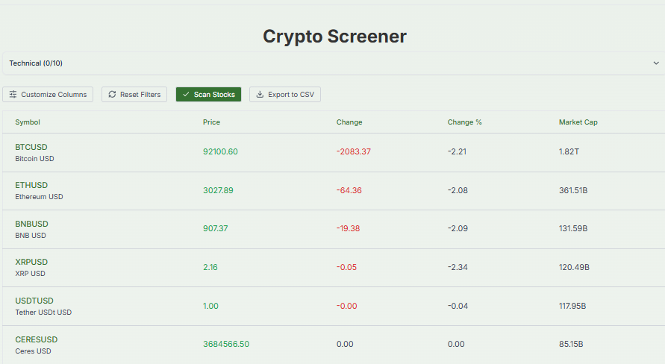The image size is (665, 364).
Task: Open the ETHUSD symbol link
Action: pos(31,185)
